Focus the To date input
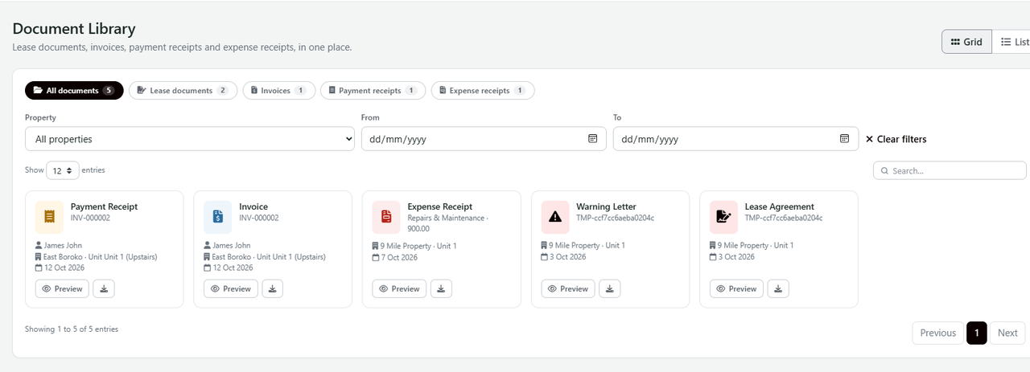 (x=735, y=139)
